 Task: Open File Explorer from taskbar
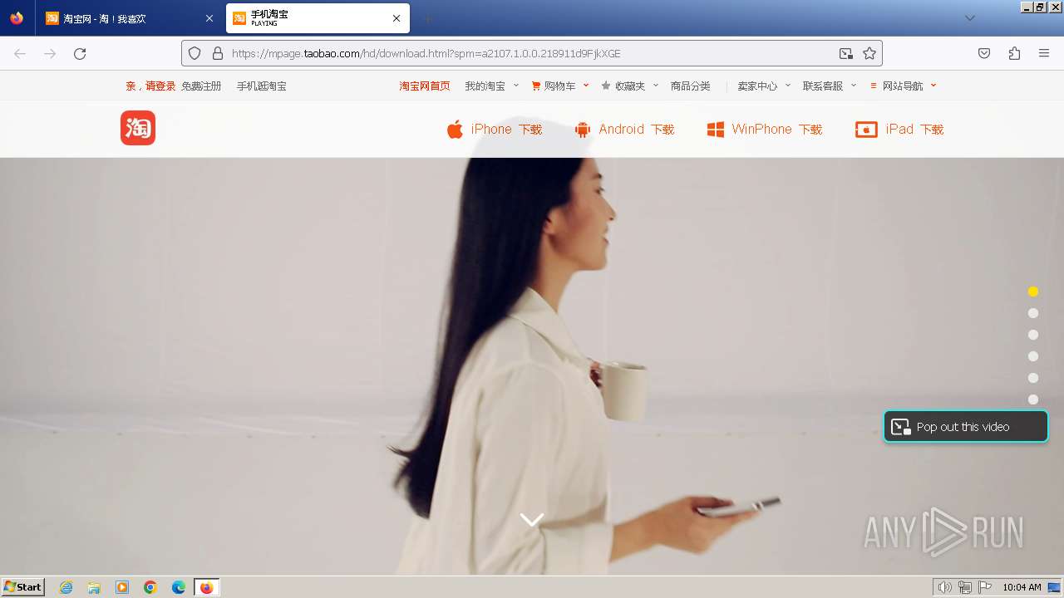click(x=94, y=587)
